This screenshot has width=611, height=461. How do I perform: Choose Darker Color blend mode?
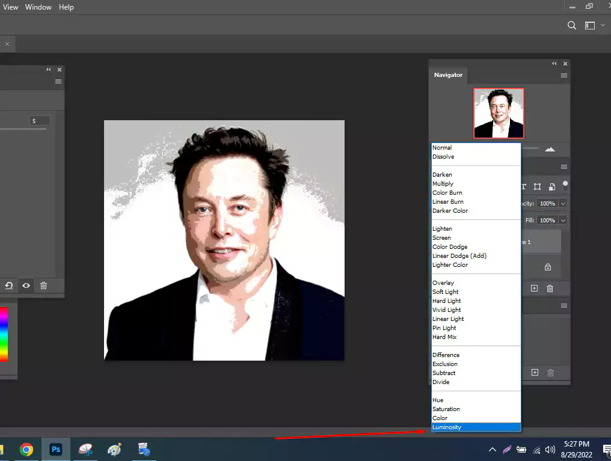(476, 210)
